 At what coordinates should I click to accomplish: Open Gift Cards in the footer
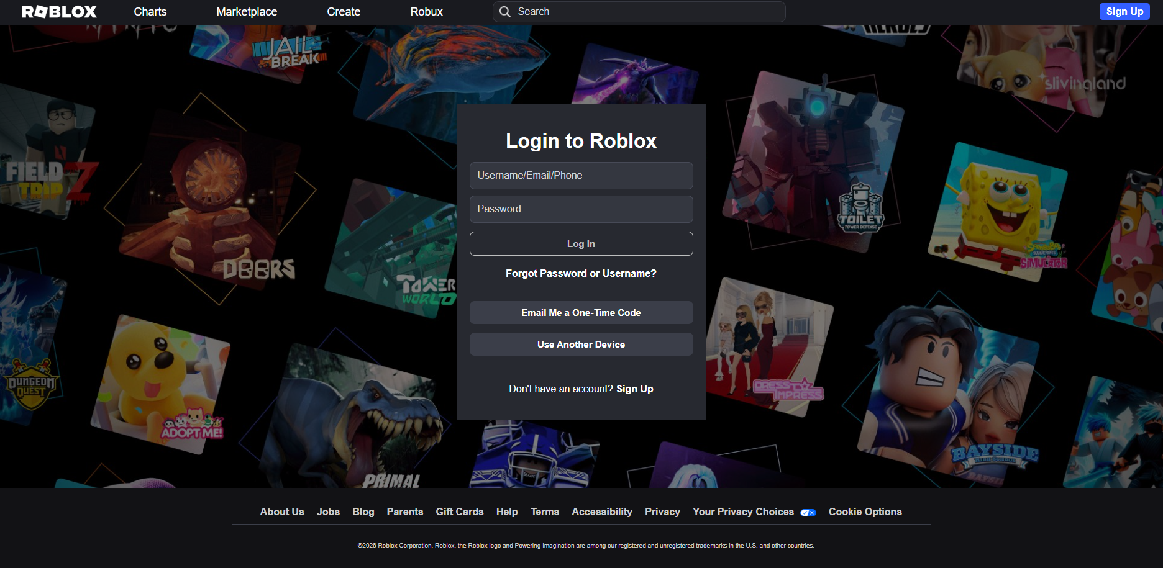(x=460, y=512)
